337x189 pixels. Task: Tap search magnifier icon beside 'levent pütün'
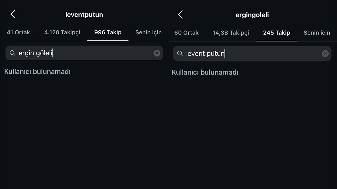180,54
